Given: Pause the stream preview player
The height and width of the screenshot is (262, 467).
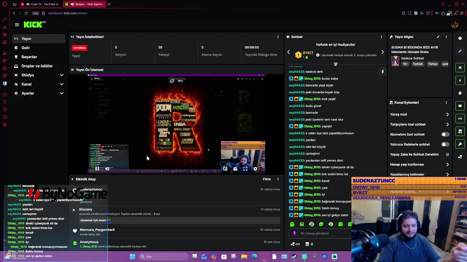Looking at the screenshot, I should point(97,169).
